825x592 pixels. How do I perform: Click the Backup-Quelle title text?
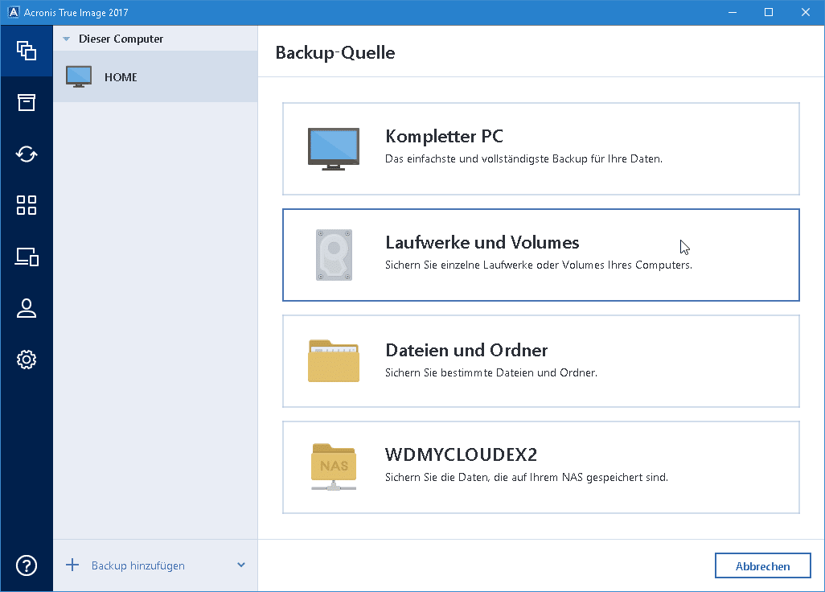click(x=335, y=52)
